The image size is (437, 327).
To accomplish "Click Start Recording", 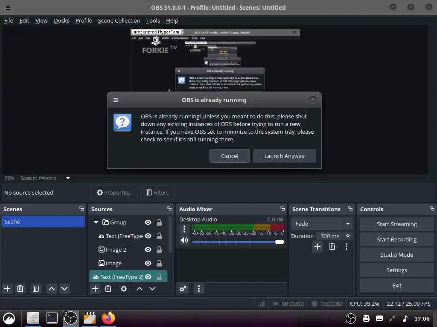I will coord(396,239).
